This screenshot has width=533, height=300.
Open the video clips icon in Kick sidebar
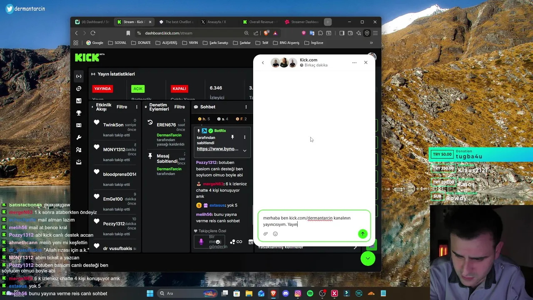[x=79, y=125]
